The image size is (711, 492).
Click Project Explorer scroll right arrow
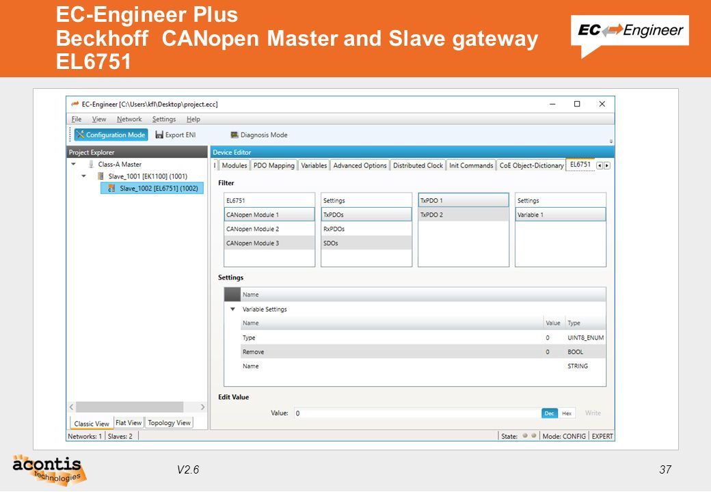(202, 407)
